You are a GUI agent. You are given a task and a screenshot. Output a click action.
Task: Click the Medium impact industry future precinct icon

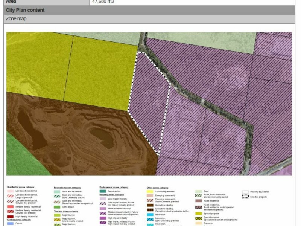coord(103,213)
